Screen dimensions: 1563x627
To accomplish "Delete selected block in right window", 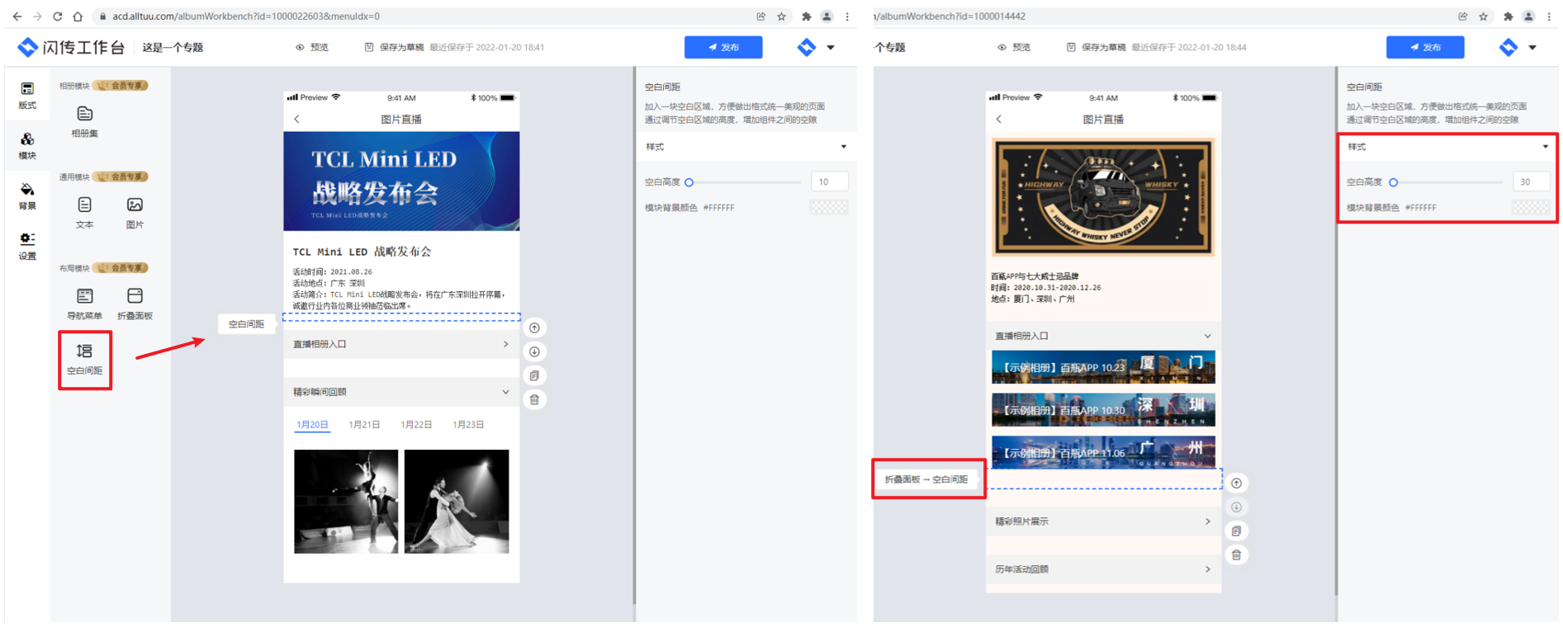I will pos(1237,555).
